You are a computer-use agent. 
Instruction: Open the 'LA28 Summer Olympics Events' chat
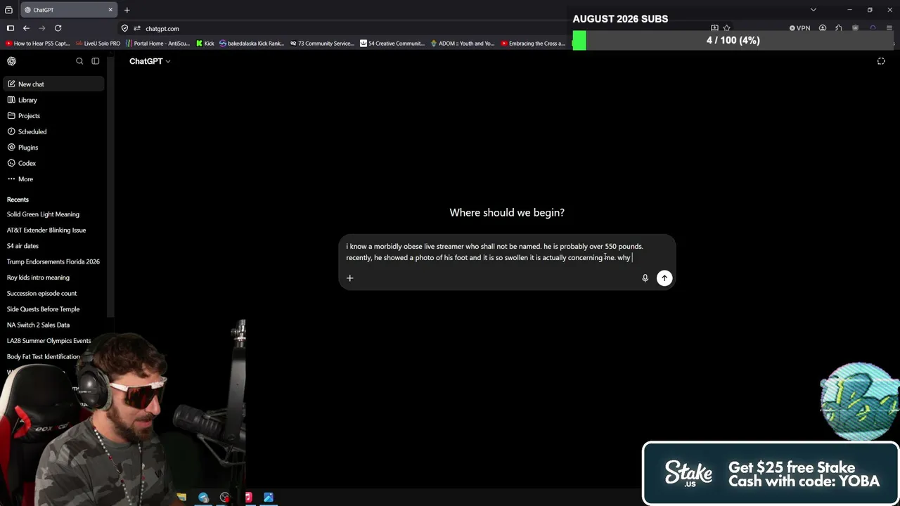[53, 341]
